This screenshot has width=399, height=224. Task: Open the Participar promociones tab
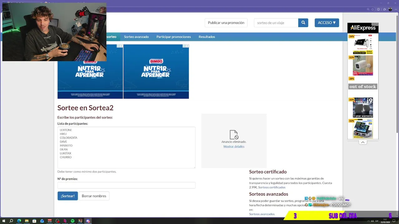(174, 37)
